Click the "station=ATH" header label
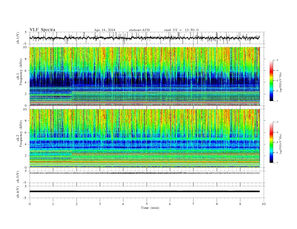The width and height of the screenshot is (297, 229). tap(139, 30)
